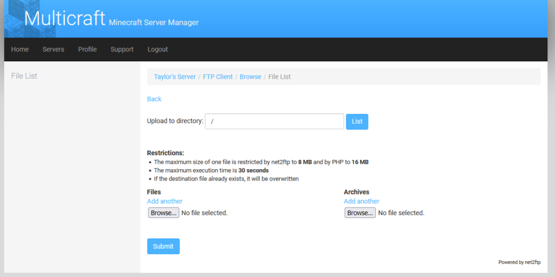Add another archive under Archives
Screen dimensions: 555x277
tap(362, 201)
